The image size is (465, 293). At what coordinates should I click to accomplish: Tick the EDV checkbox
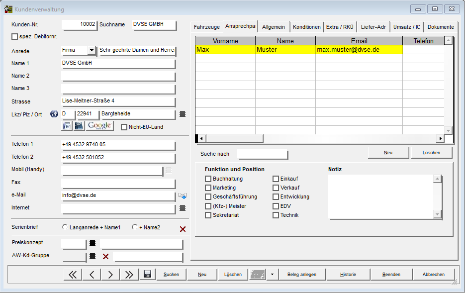pos(276,206)
